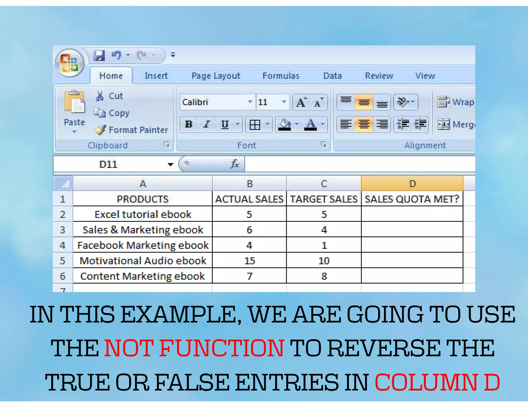This screenshot has height=408, width=528.
Task: Switch to the Formulas tab
Action: click(280, 76)
